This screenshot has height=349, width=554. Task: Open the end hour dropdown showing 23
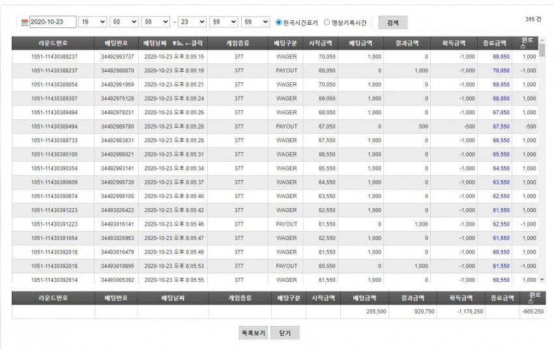pos(192,22)
